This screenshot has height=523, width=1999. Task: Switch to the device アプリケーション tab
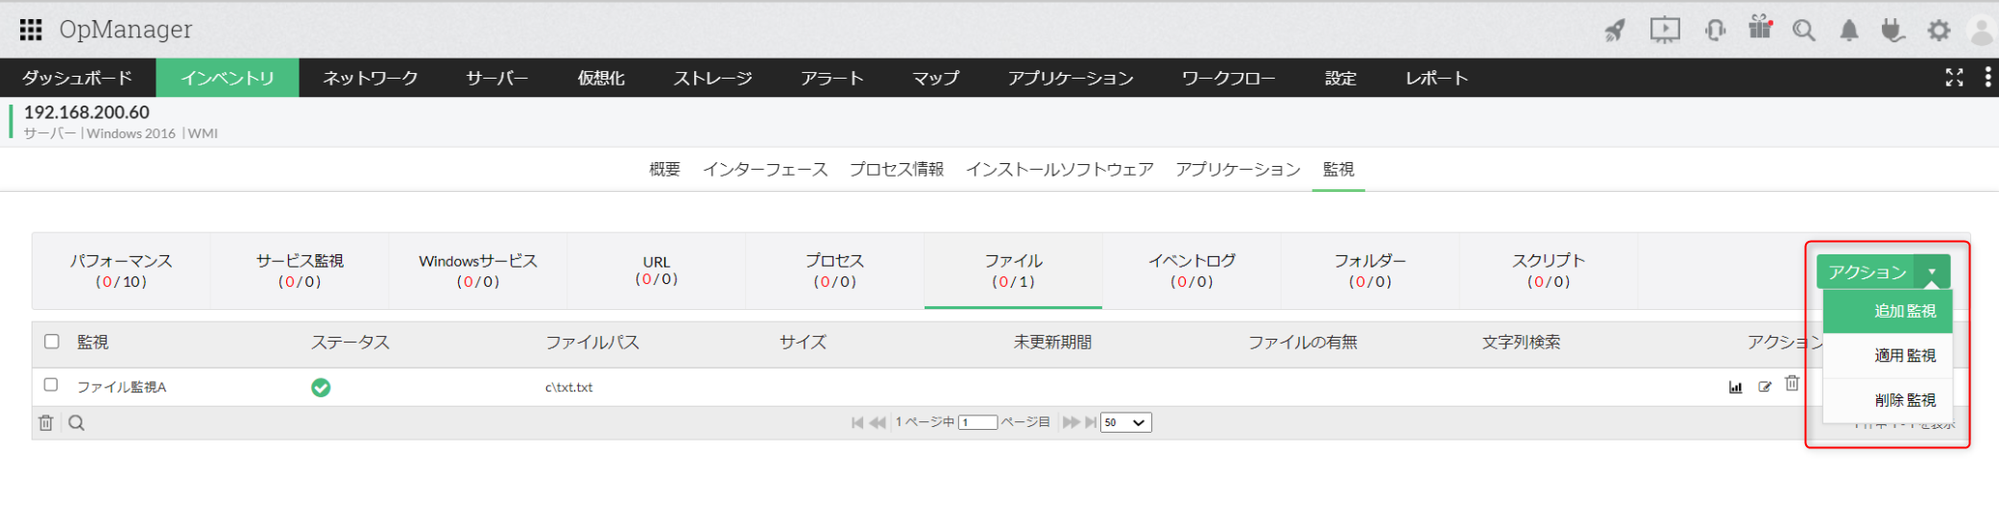coord(1239,169)
